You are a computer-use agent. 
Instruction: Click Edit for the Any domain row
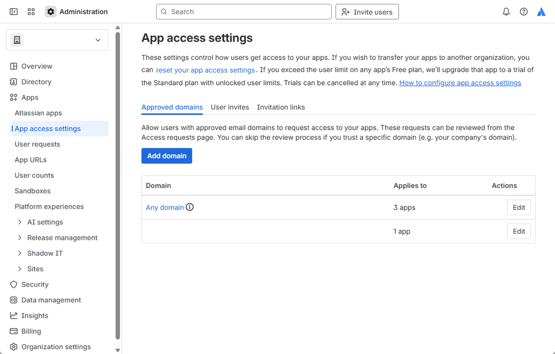(x=519, y=208)
